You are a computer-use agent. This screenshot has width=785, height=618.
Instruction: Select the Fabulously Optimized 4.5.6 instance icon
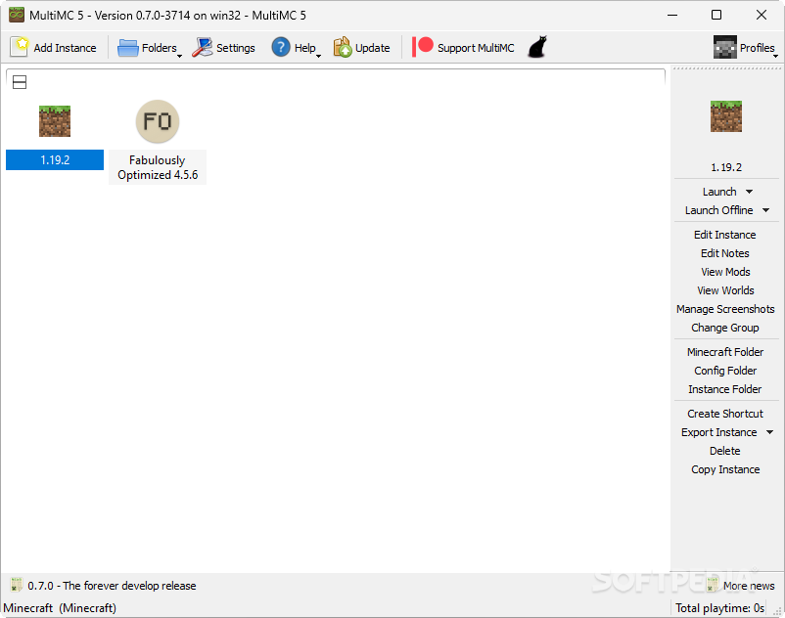click(x=158, y=121)
